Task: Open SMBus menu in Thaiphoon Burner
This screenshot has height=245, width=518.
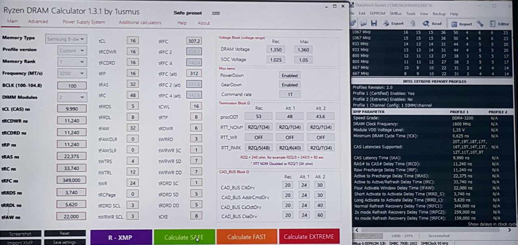Action: tap(395, 14)
